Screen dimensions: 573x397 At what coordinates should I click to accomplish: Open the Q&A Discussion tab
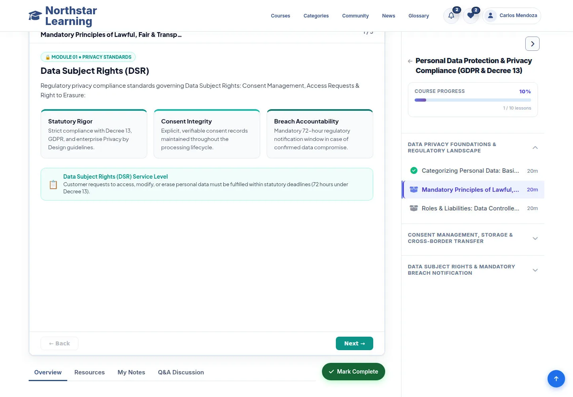(x=181, y=372)
